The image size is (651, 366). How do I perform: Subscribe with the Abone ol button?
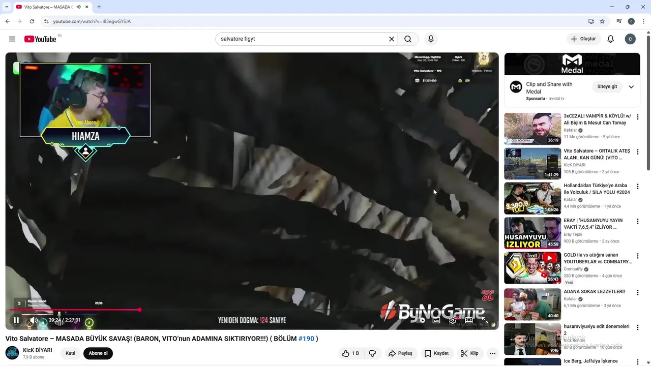point(98,353)
